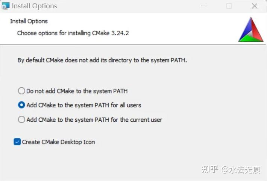Minimize the Install Options window
The width and height of the screenshot is (267, 181).
(204, 6)
